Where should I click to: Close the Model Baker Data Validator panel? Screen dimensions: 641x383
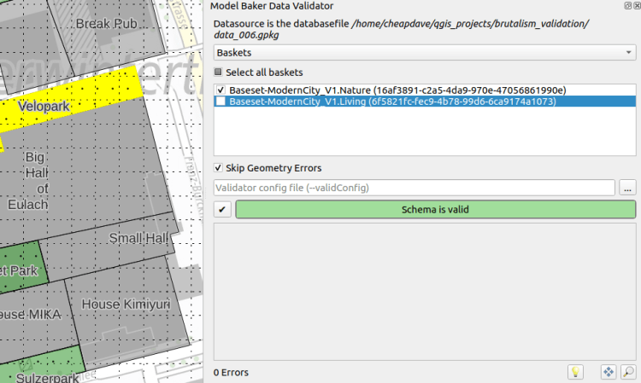(637, 6)
